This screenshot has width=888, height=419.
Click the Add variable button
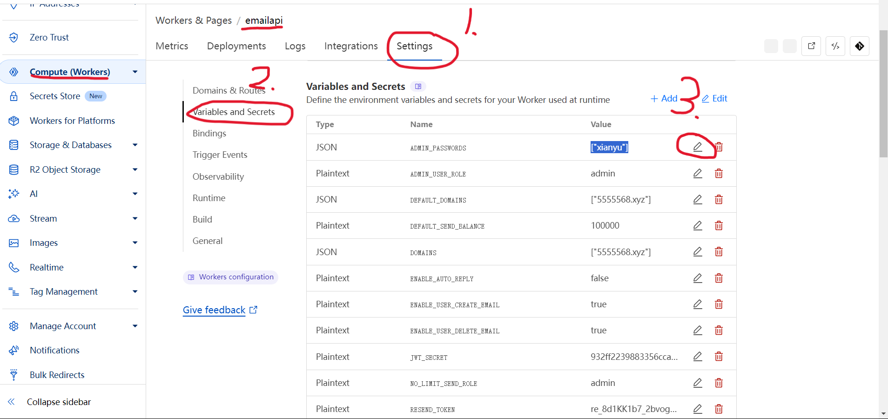tap(664, 99)
